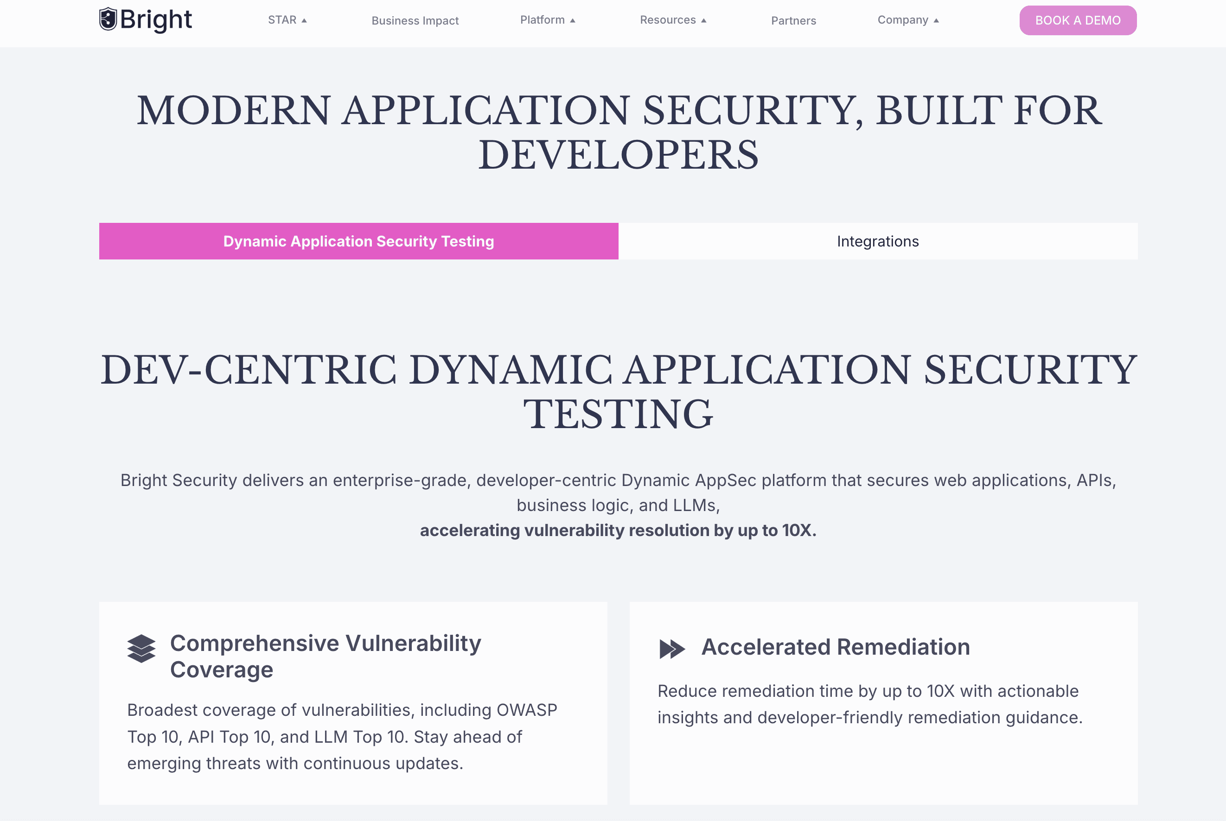1226x821 pixels.
Task: Click the DEV-CENTRIC DYNAMIC APPLICATION SECURITY TESTING headline
Action: [x=617, y=390]
